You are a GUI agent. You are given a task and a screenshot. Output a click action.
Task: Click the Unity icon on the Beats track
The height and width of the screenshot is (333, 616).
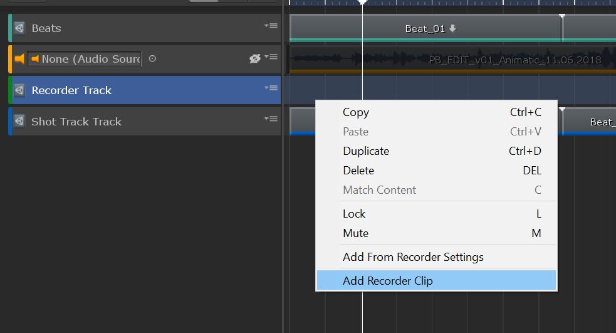click(x=19, y=28)
